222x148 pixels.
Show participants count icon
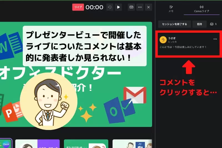pos(213,24)
